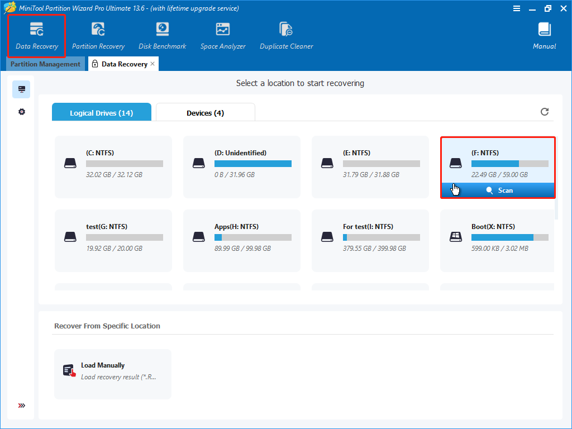Click the For test(I: NTFS) drive icon
The image size is (572, 429).
327,237
